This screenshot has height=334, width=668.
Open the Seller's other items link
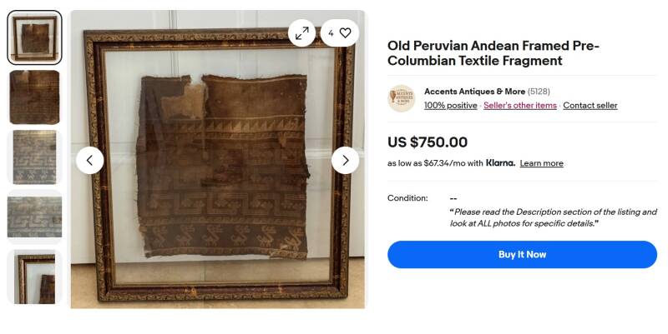coord(520,106)
